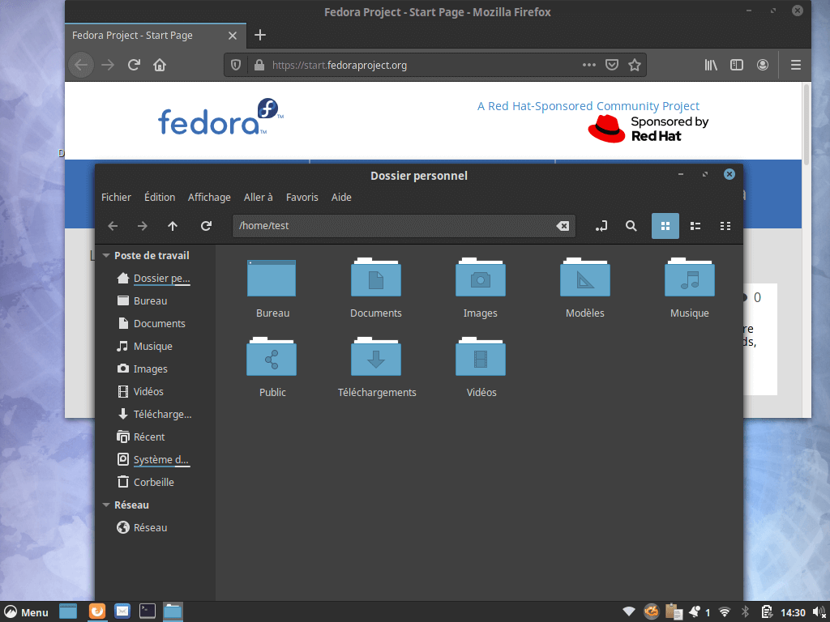Reload the Firefox page
Viewport: 830px width, 622px height.
click(x=134, y=65)
